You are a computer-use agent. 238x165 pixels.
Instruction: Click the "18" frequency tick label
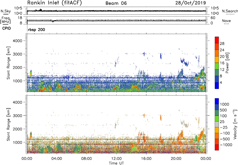pyautogui.click(x=20, y=18)
